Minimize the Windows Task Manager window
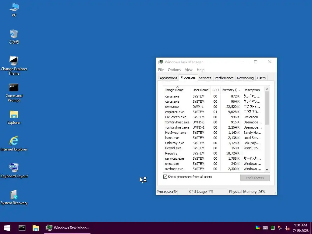Image resolution: width=312 pixels, height=234 pixels. tap(242, 62)
